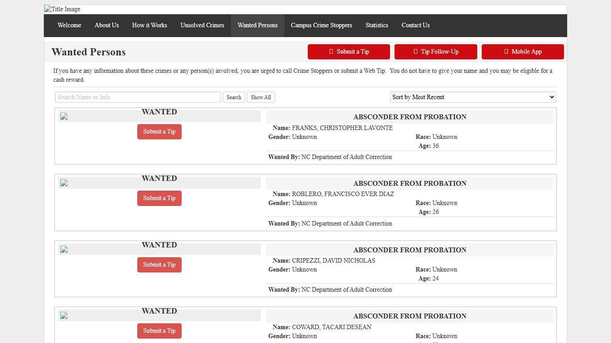Screen dimensions: 611x343
Task: Open Francisco Roblero wanted photo thumbnail
Action: point(64,183)
